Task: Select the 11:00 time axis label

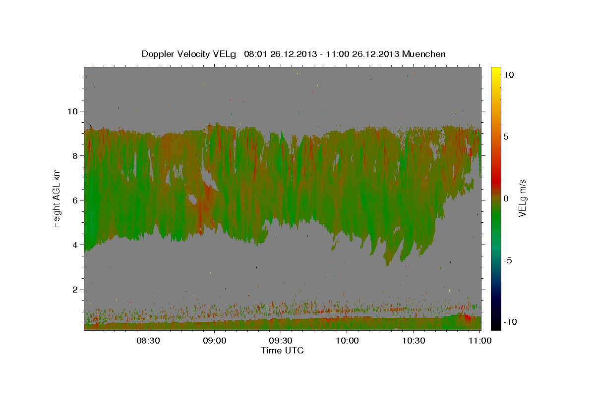Action: 480,341
